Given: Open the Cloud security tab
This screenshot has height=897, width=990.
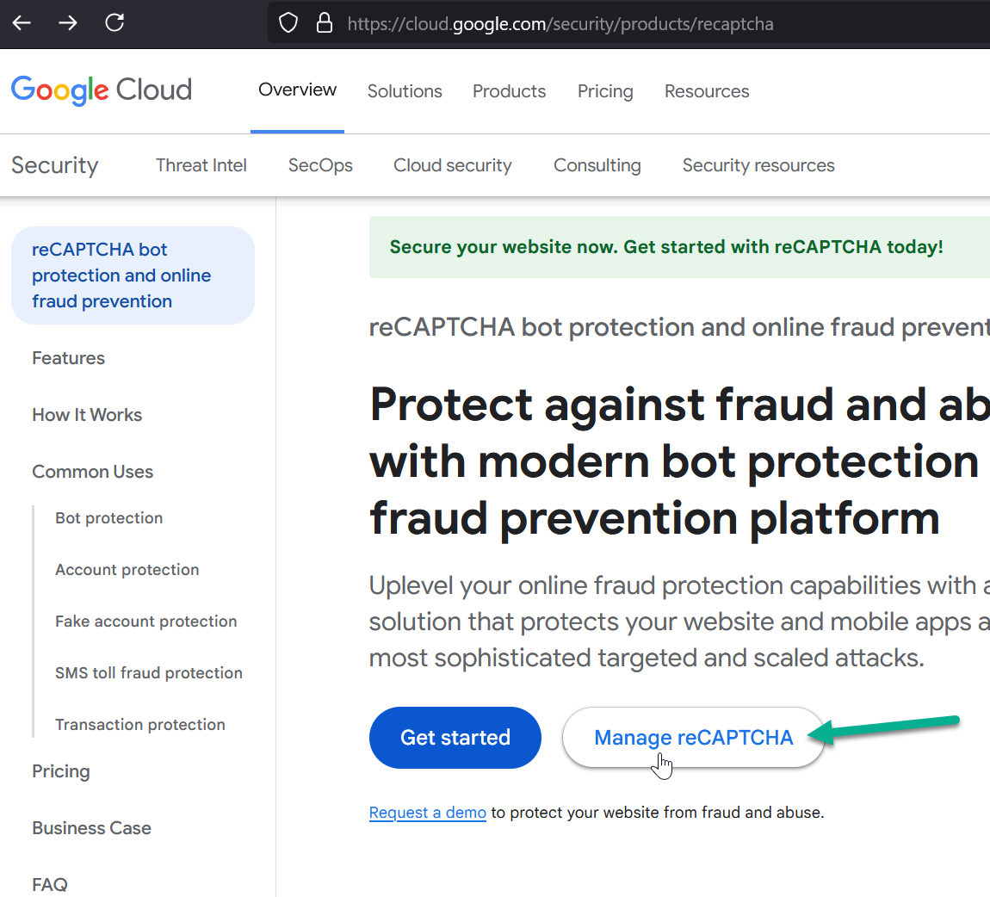Looking at the screenshot, I should tap(453, 165).
